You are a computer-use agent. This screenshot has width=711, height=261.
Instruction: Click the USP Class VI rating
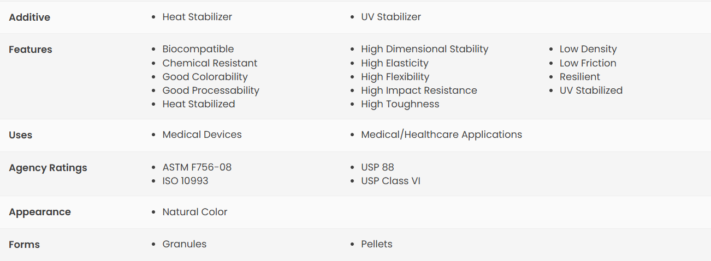coord(390,181)
